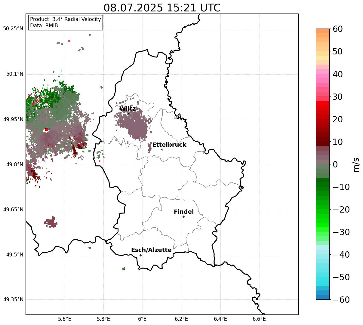Pick the bright red colorbar segment
This screenshot has height=325, width=363.
coord(323,103)
